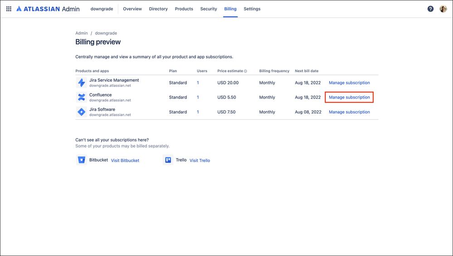The image size is (453, 256).
Task: Open the Settings tab
Action: (x=252, y=9)
